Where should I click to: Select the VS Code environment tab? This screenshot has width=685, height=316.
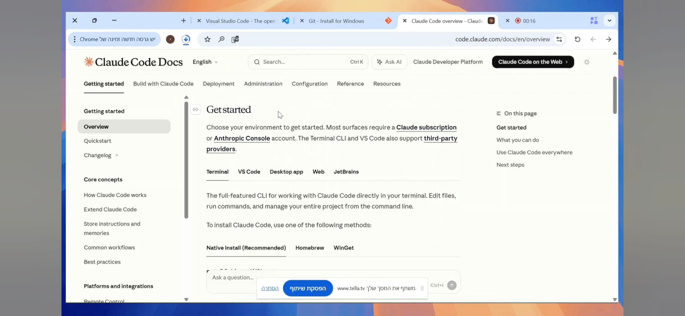coord(249,172)
